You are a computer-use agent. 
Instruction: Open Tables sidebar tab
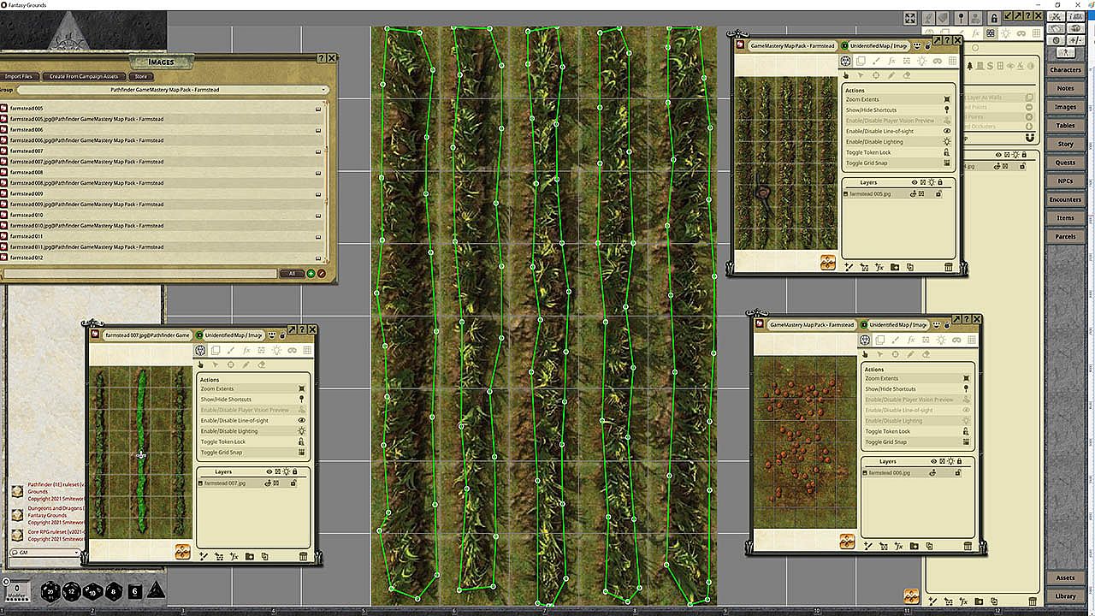pyautogui.click(x=1065, y=126)
